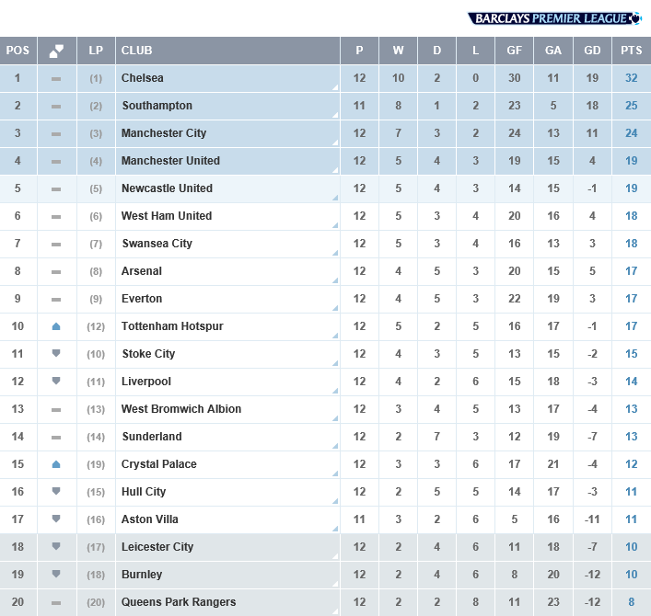Click Hull City's down-arrow movement icon
The image size is (651, 616).
[56, 491]
